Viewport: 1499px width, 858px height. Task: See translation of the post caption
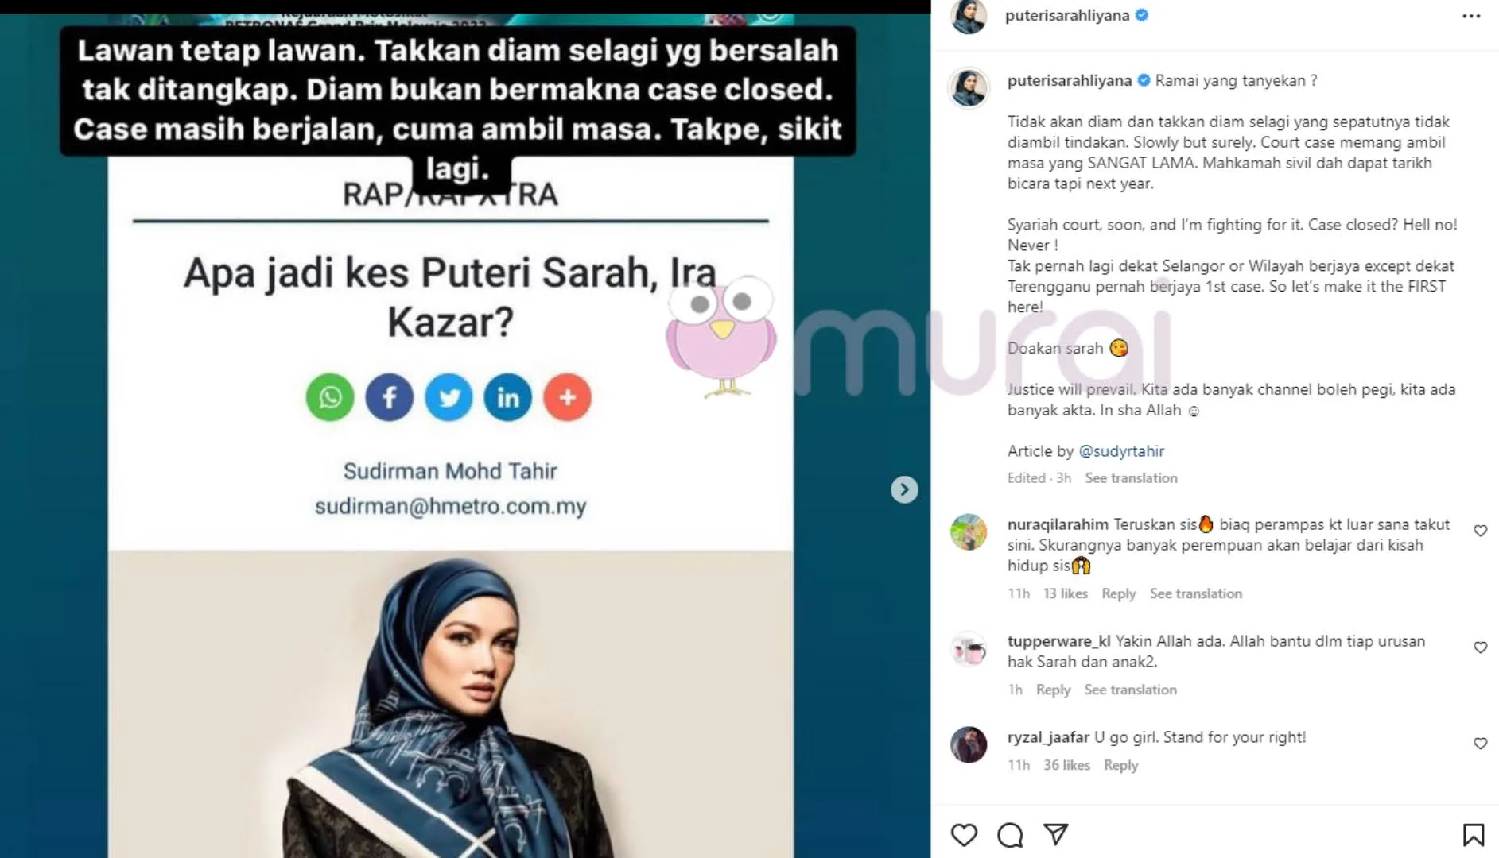[1131, 478]
